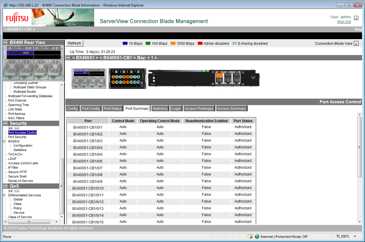Click the Port Status column header
The image size is (365, 242).
[x=243, y=121]
